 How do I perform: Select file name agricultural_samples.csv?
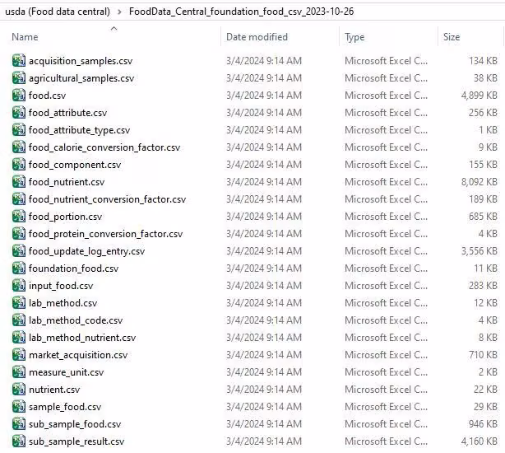(81, 78)
